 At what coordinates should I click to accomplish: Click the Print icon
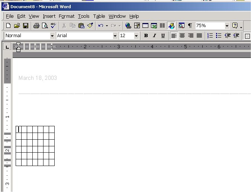coord(36,26)
